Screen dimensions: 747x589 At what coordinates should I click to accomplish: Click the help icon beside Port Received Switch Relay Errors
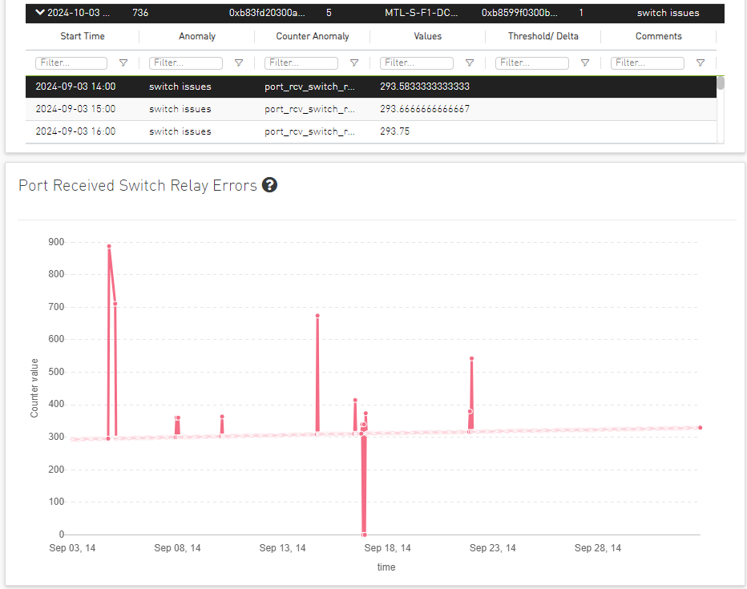[270, 186]
